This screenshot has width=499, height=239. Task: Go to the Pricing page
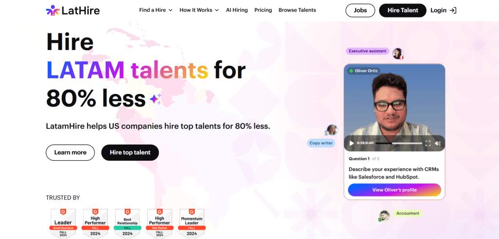pos(263,10)
